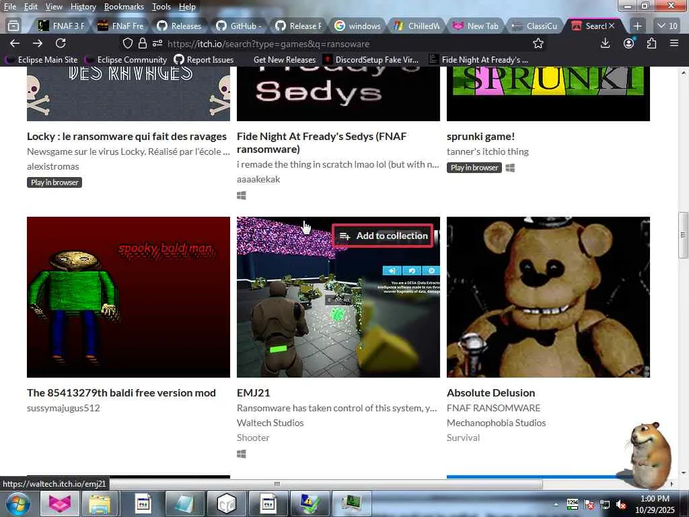This screenshot has width=689, height=517.
Task: Open the Locky ransomware game title link
Action: (126, 136)
